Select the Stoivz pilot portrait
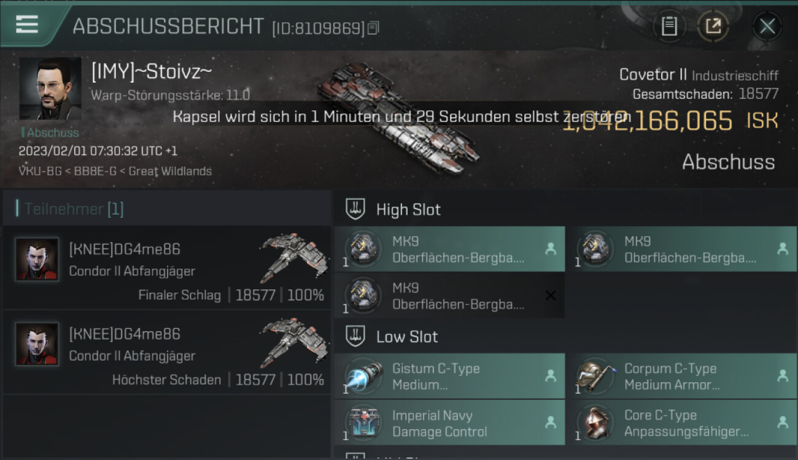The width and height of the screenshot is (798, 460). pyautogui.click(x=50, y=88)
